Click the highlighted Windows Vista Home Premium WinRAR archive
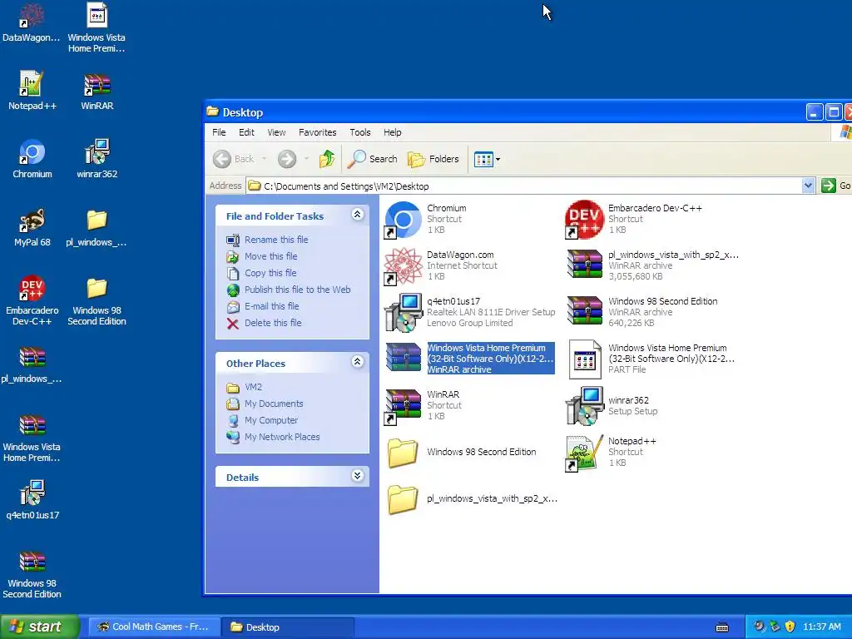This screenshot has width=852, height=639. click(470, 359)
